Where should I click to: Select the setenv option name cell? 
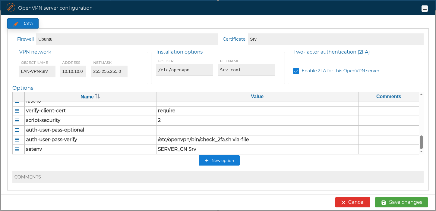(x=90, y=149)
